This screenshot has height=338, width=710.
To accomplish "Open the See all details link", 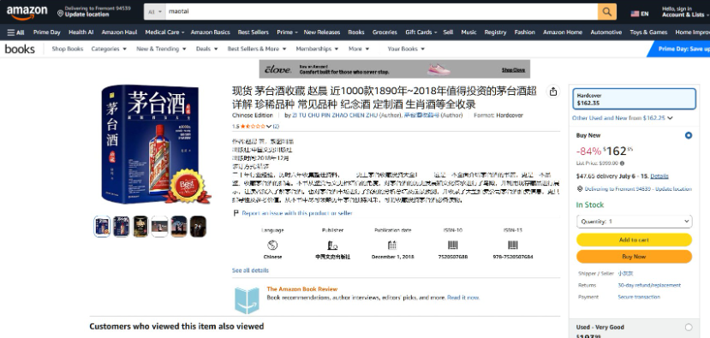I will (x=250, y=270).
